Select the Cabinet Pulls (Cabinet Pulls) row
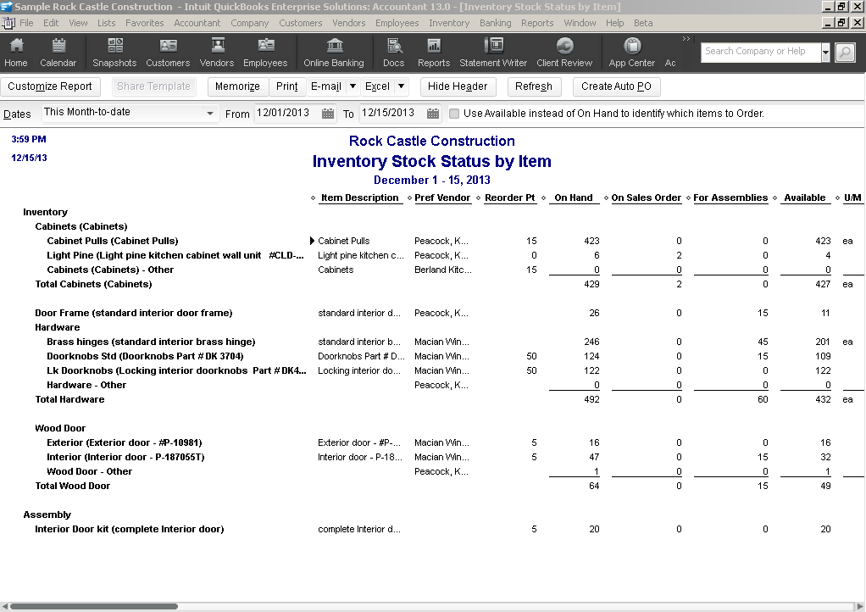Screen dimensions: 866x612 pos(113,241)
